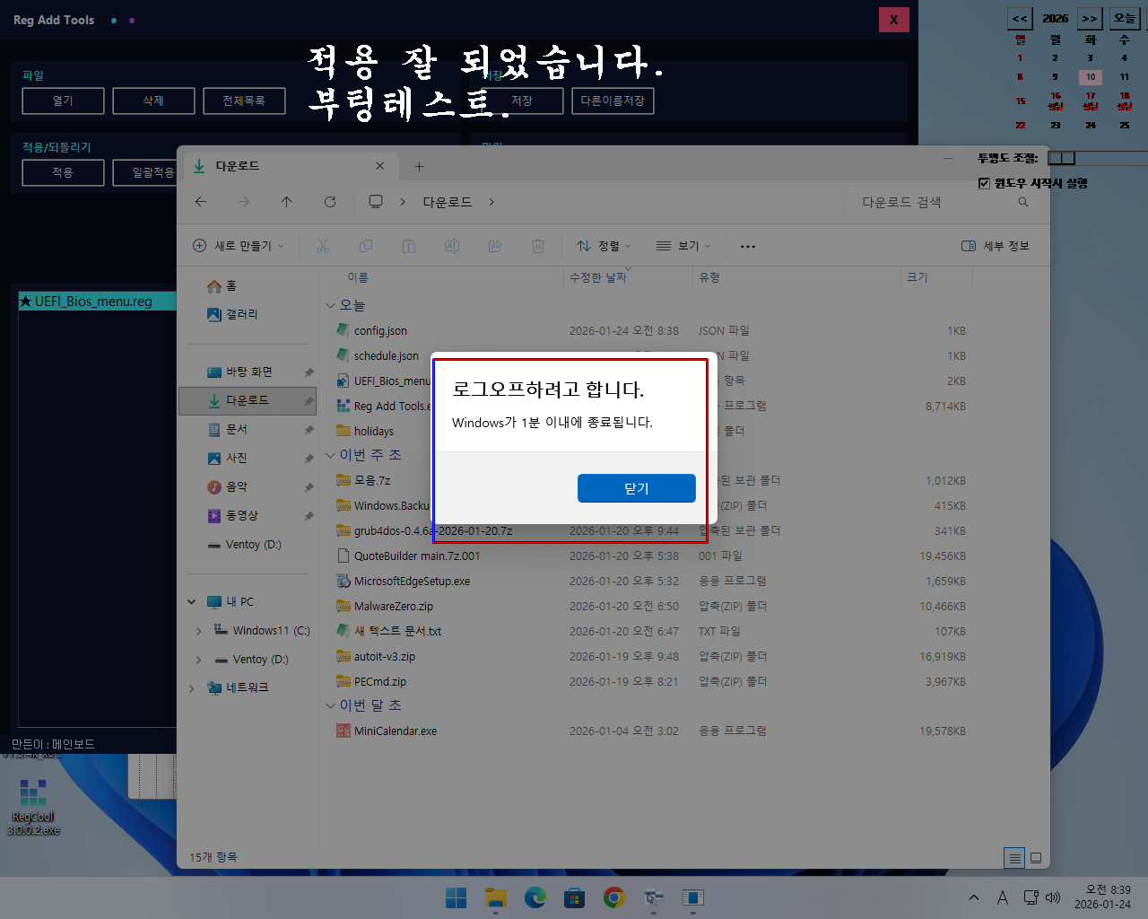The image size is (1148, 919).
Task: Open 바탕 화면 in navigation pane
Action: (249, 372)
